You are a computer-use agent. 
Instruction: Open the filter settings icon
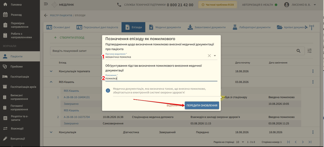(x=310, y=51)
